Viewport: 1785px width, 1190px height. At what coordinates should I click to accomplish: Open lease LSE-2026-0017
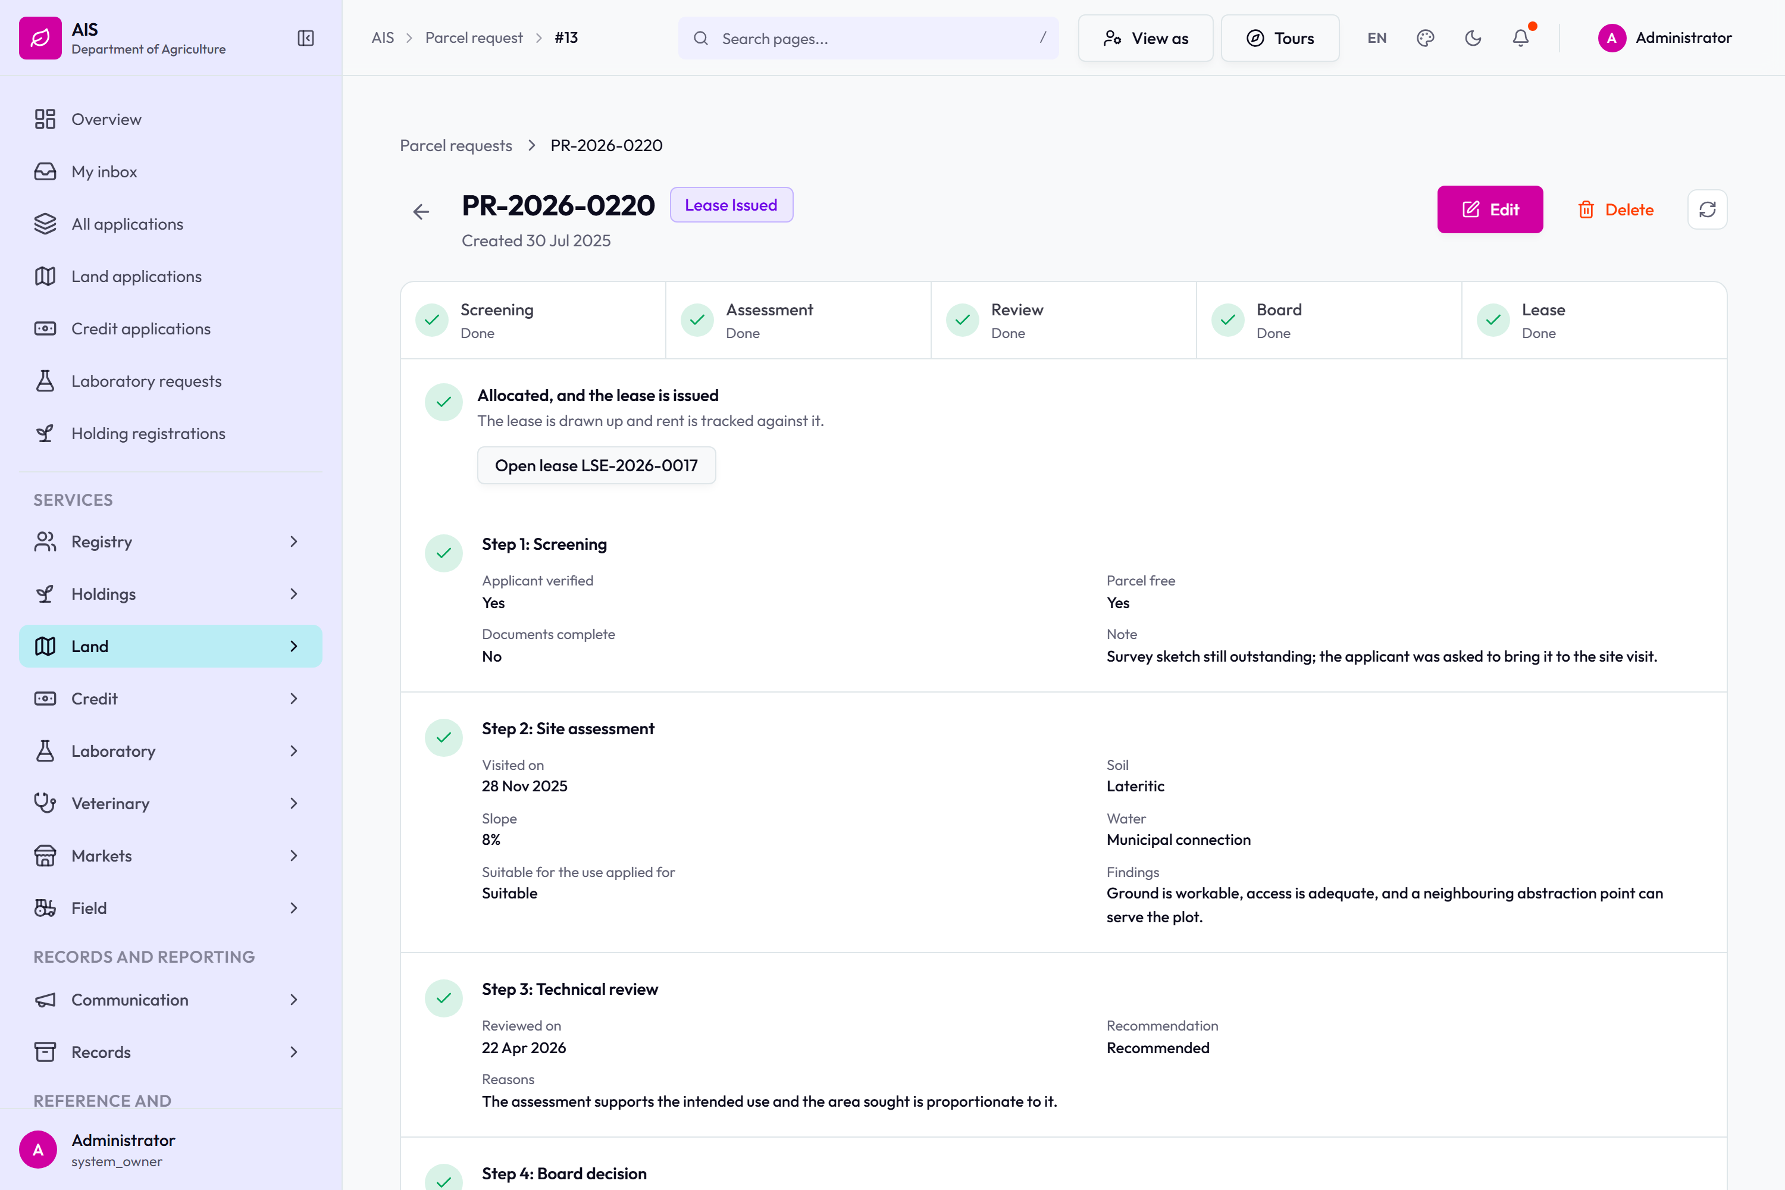coord(597,465)
